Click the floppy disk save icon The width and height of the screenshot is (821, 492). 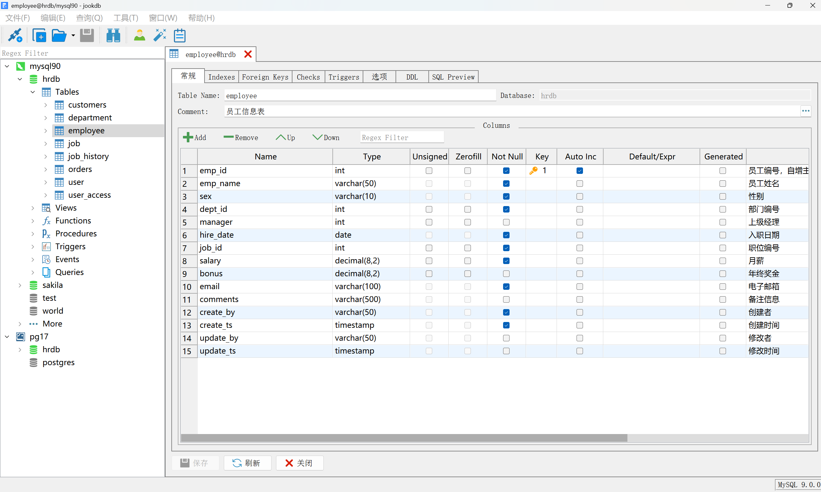pos(87,35)
